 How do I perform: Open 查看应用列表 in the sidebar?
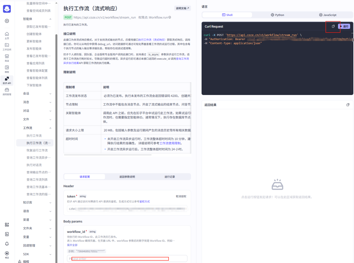[x=35, y=63]
